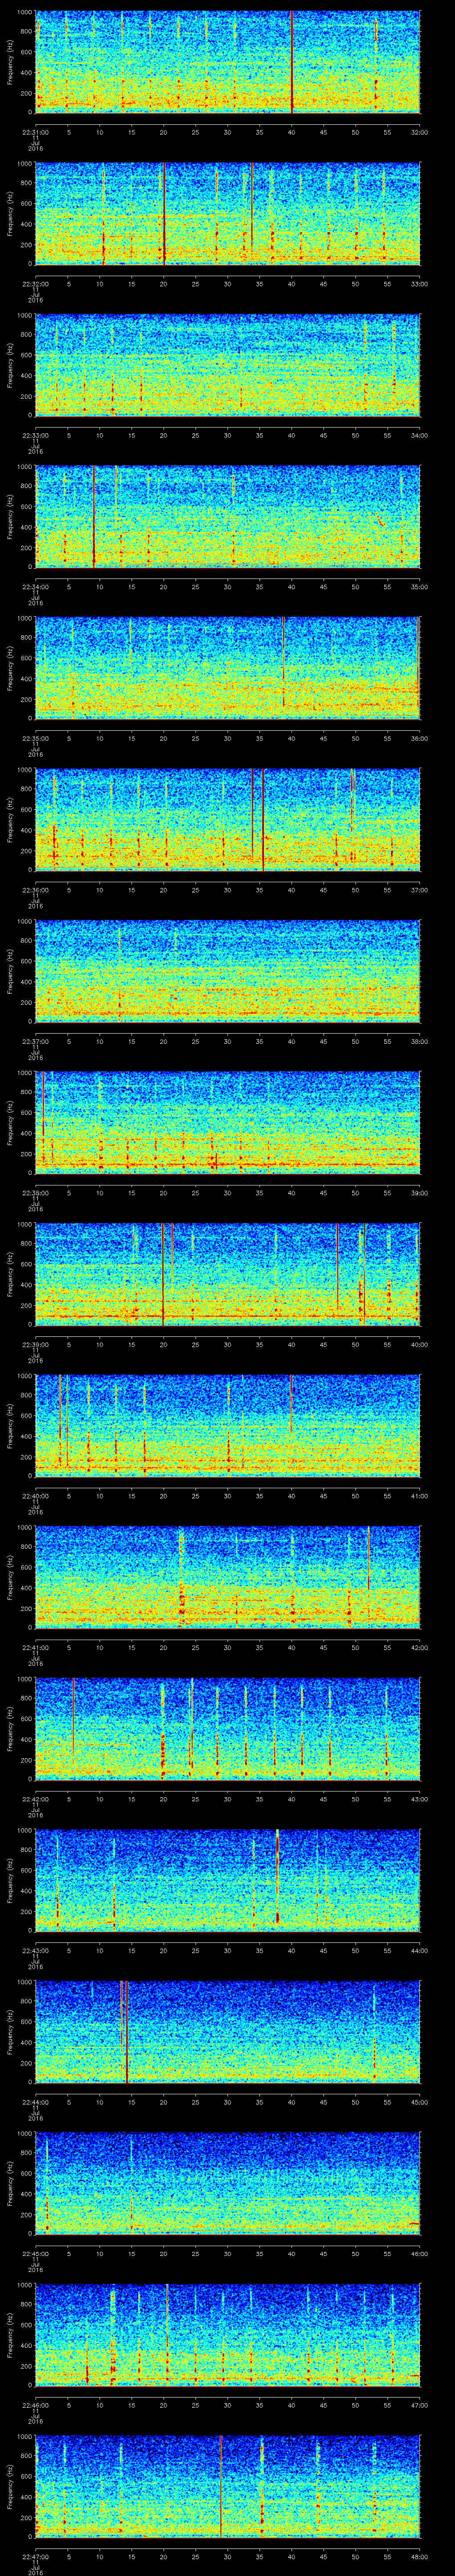The width and height of the screenshot is (455, 2576).
Task: Click the '48:00' end time label
Action: (419, 2556)
